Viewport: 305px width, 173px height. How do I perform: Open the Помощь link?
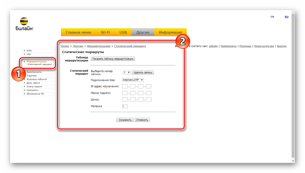(245, 46)
